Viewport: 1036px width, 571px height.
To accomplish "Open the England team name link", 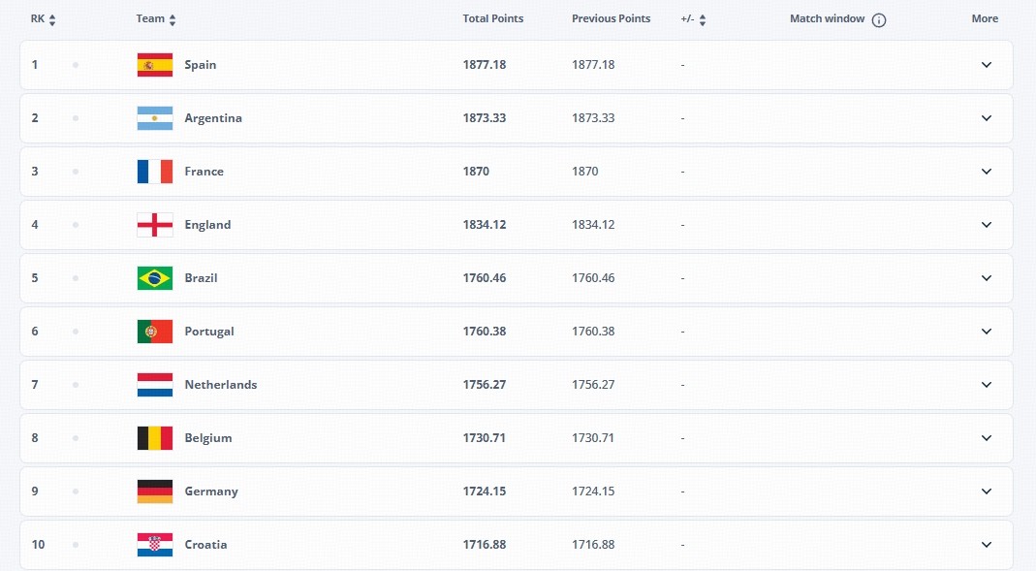I will 207,225.
